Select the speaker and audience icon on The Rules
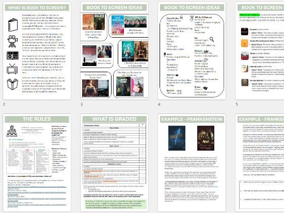Viewport: 284px width, 213px height. (12, 131)
